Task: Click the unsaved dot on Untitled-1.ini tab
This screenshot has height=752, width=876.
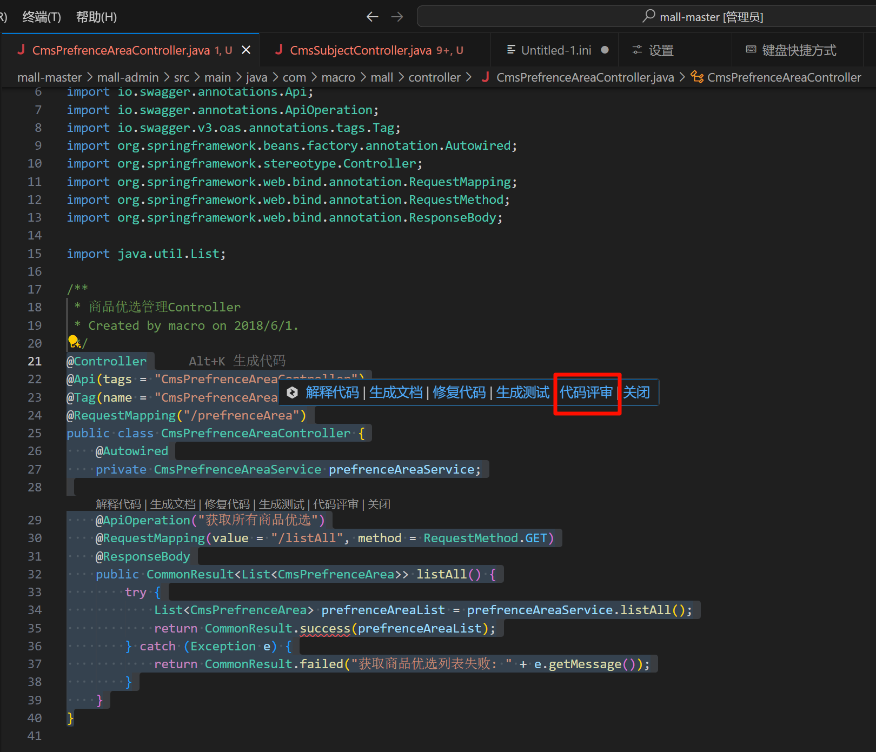Action: pos(605,50)
